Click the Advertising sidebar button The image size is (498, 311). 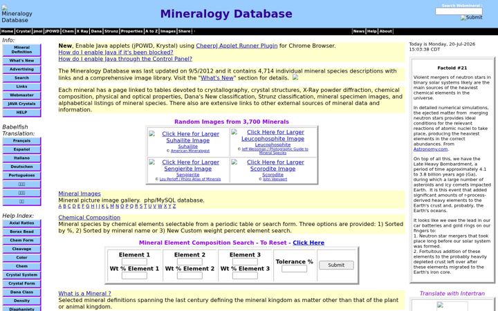pos(21,69)
